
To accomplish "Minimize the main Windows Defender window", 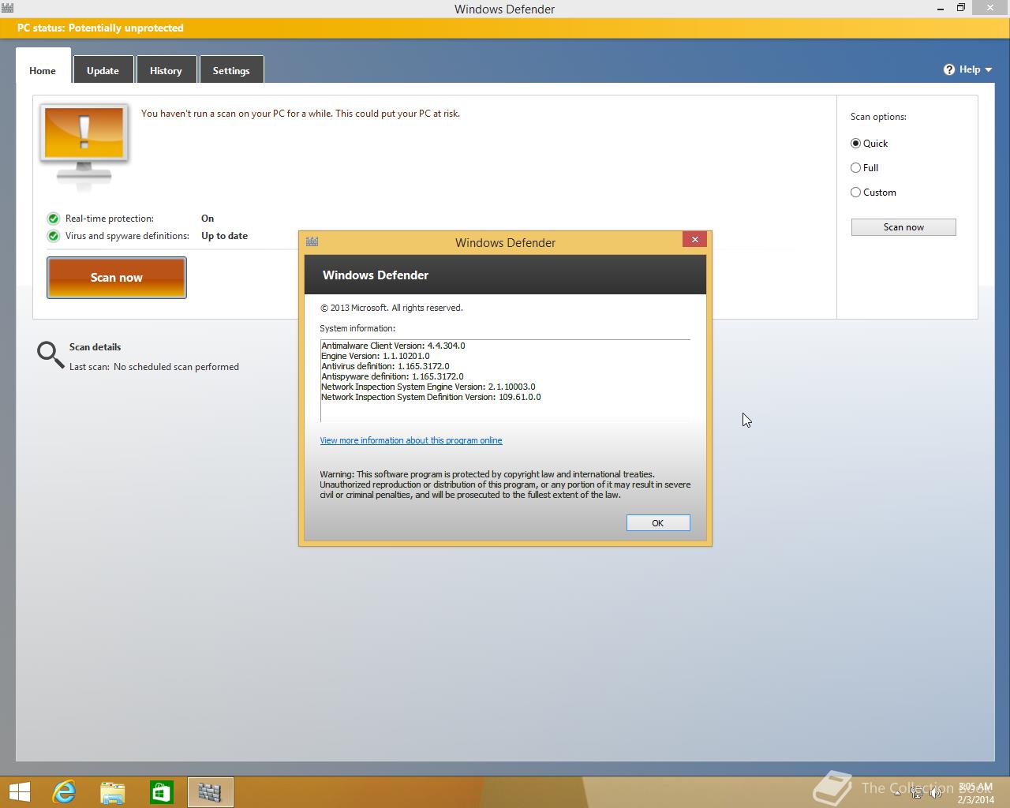I will [941, 8].
